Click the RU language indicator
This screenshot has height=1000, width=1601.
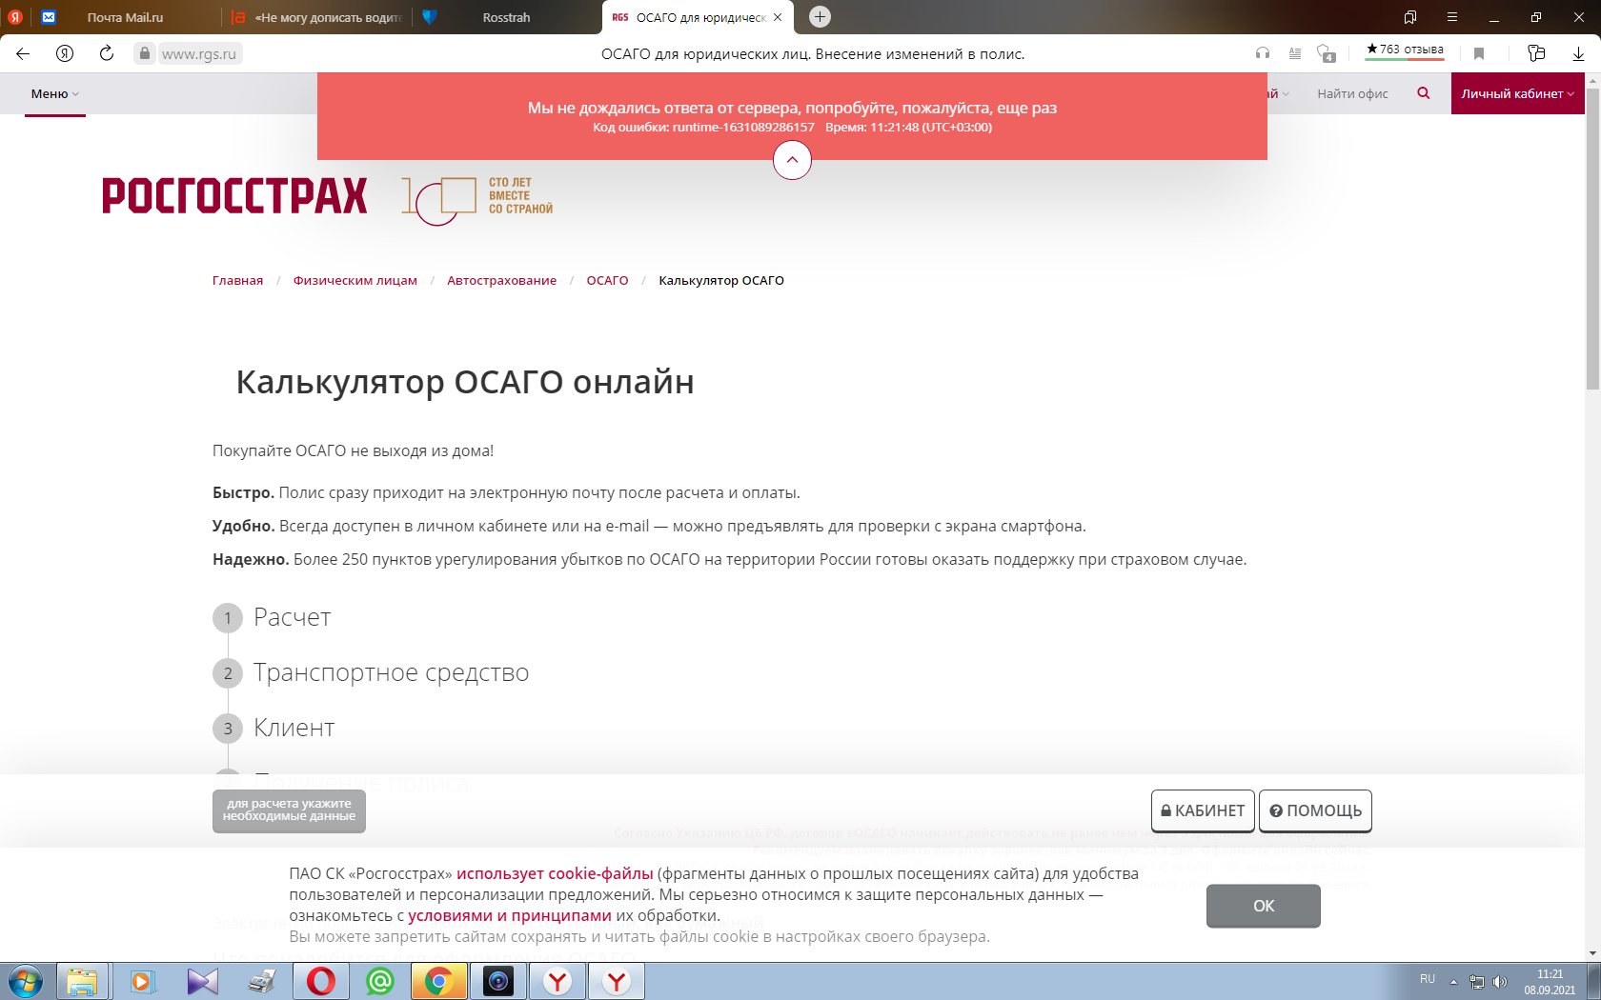[1427, 979]
